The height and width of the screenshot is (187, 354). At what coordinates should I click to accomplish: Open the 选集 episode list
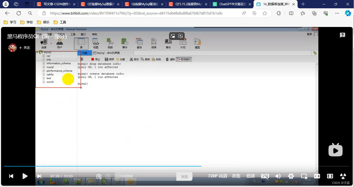point(236,176)
